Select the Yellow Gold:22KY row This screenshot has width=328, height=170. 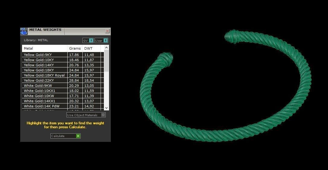pyautogui.click(x=63, y=80)
